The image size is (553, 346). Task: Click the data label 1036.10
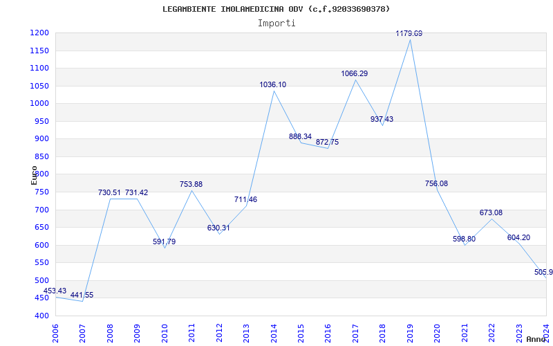[272, 84]
